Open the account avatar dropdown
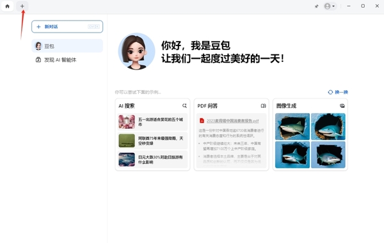 (330, 6)
